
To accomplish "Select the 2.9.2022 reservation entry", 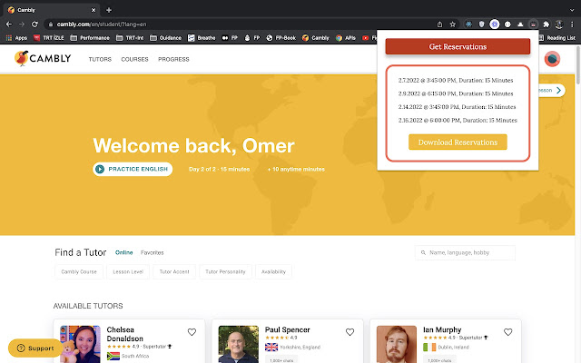I will tap(456, 93).
